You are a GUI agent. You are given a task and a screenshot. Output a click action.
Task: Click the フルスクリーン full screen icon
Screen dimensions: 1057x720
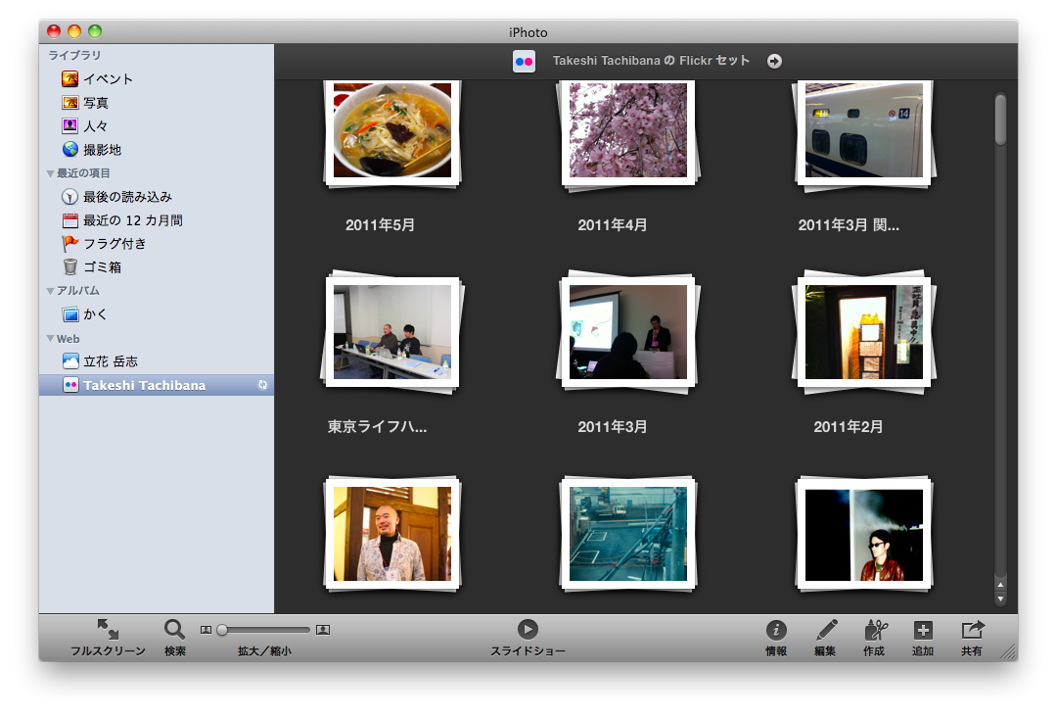(108, 630)
